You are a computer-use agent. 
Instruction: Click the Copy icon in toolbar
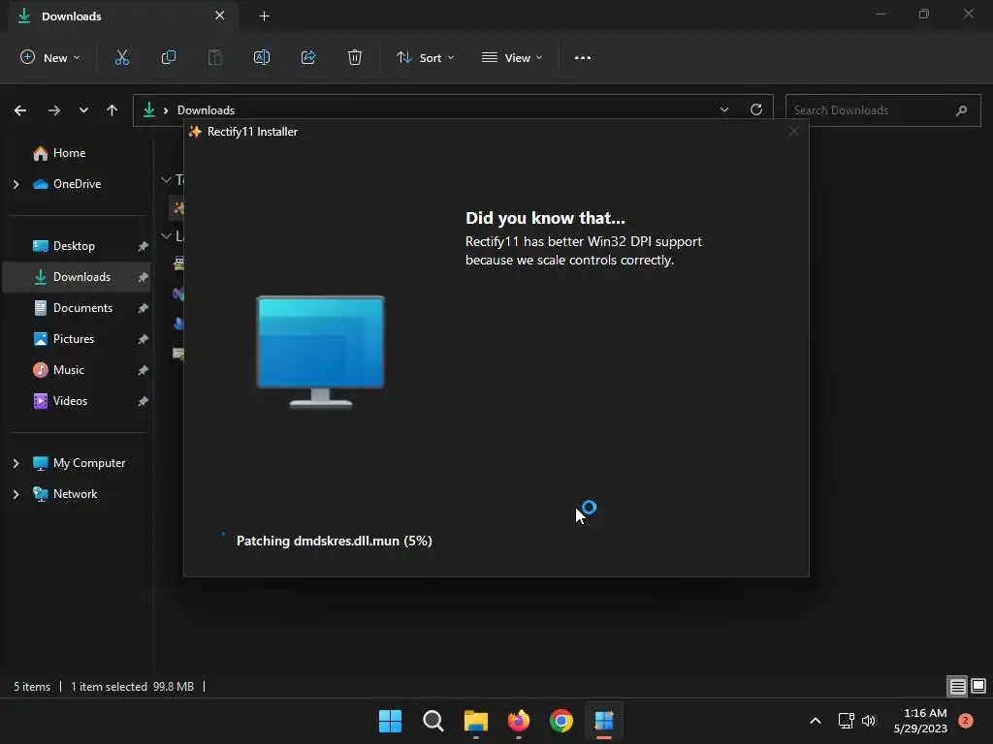point(169,57)
